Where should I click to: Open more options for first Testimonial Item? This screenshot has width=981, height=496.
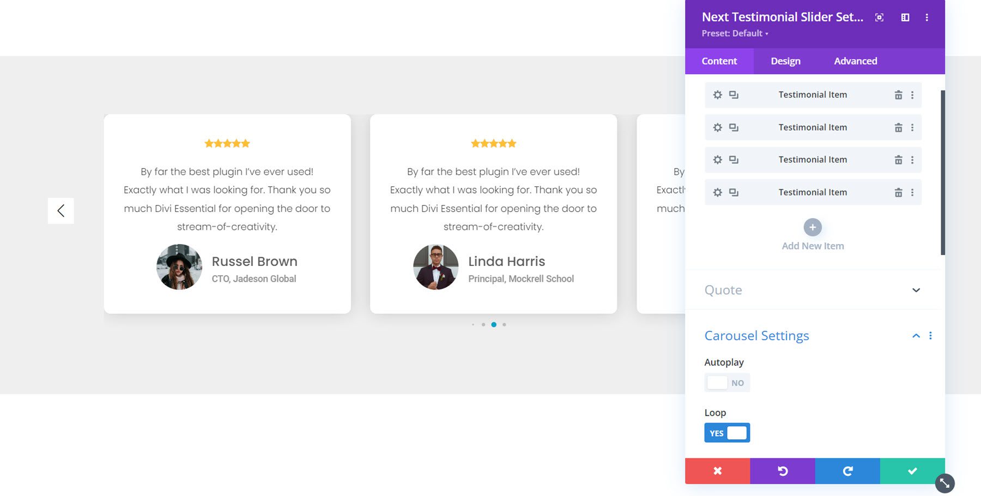coord(912,95)
